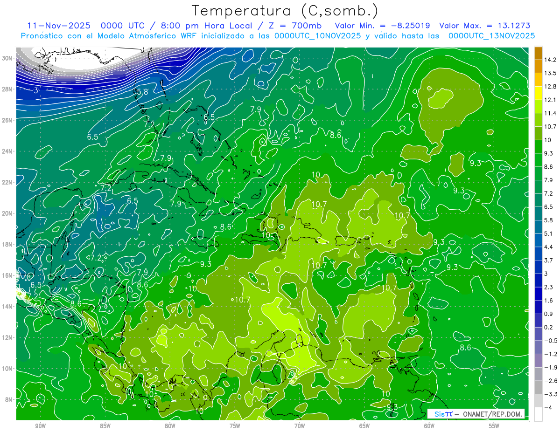Click the "55W" longitude label

click(494, 425)
